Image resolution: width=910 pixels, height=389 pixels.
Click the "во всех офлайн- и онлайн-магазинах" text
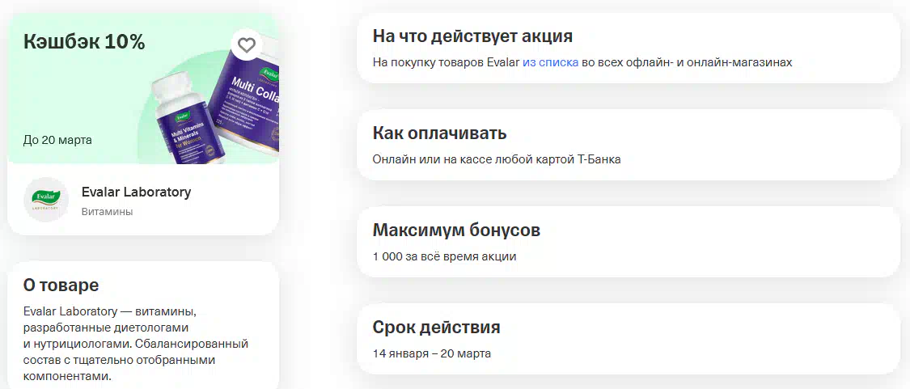687,62
